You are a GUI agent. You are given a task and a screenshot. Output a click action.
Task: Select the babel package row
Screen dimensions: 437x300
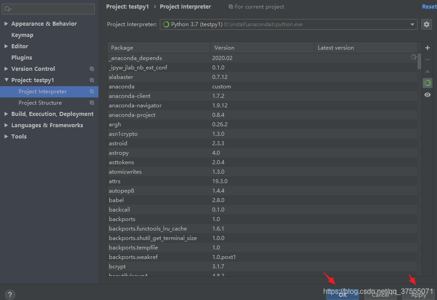[x=262, y=200]
